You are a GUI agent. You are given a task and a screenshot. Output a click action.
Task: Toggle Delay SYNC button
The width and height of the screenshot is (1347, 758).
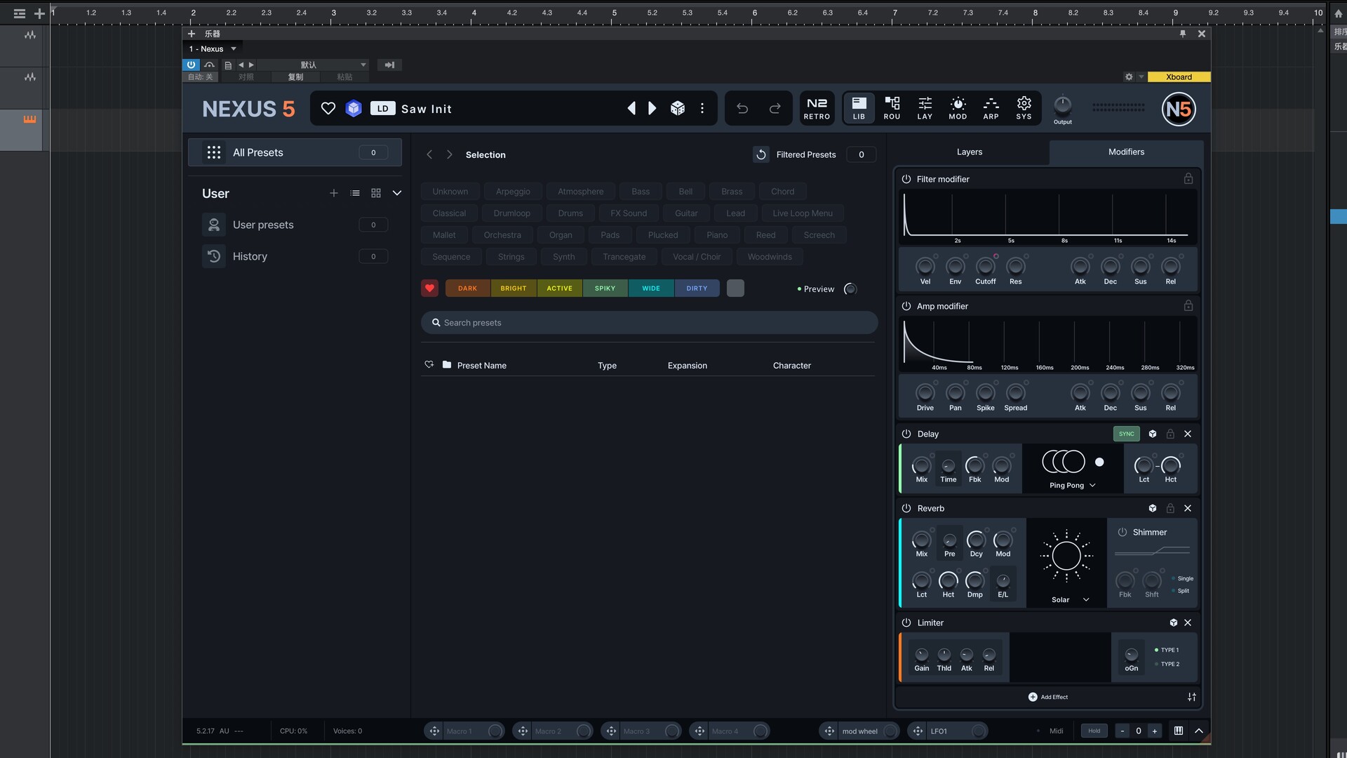tap(1126, 434)
